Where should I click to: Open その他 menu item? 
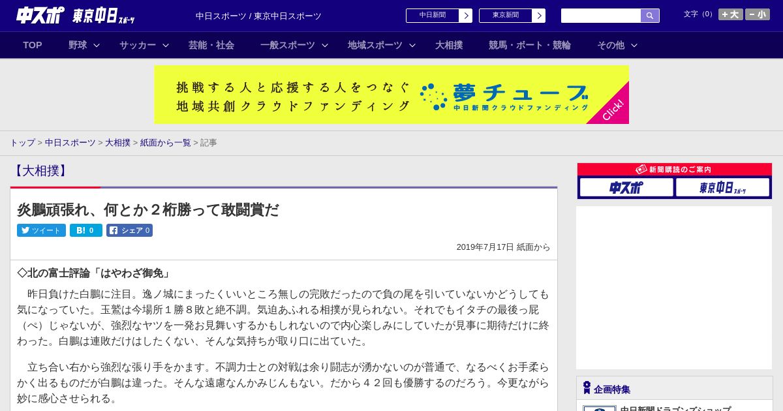611,45
